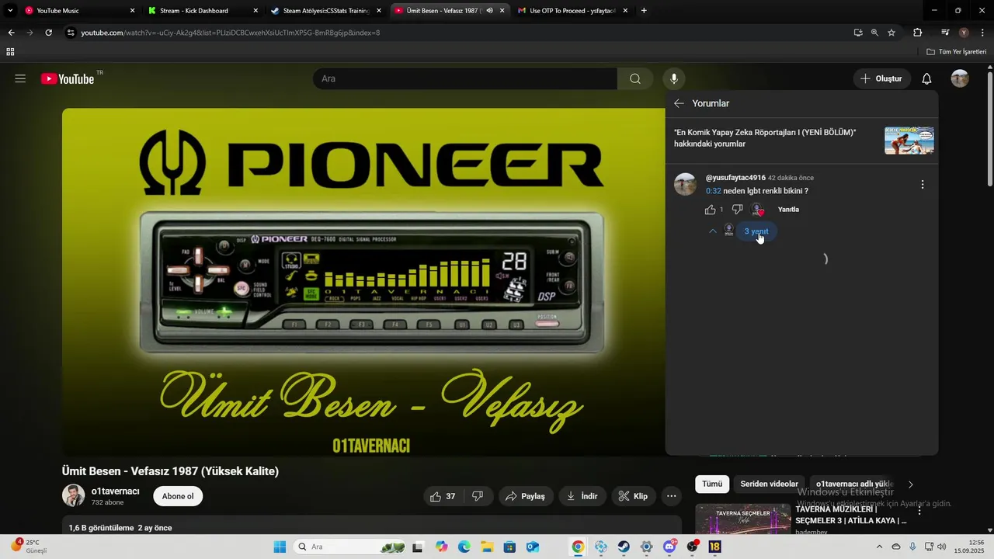The width and height of the screenshot is (994, 559).
Task: Click the Klip button
Action: [x=634, y=496]
